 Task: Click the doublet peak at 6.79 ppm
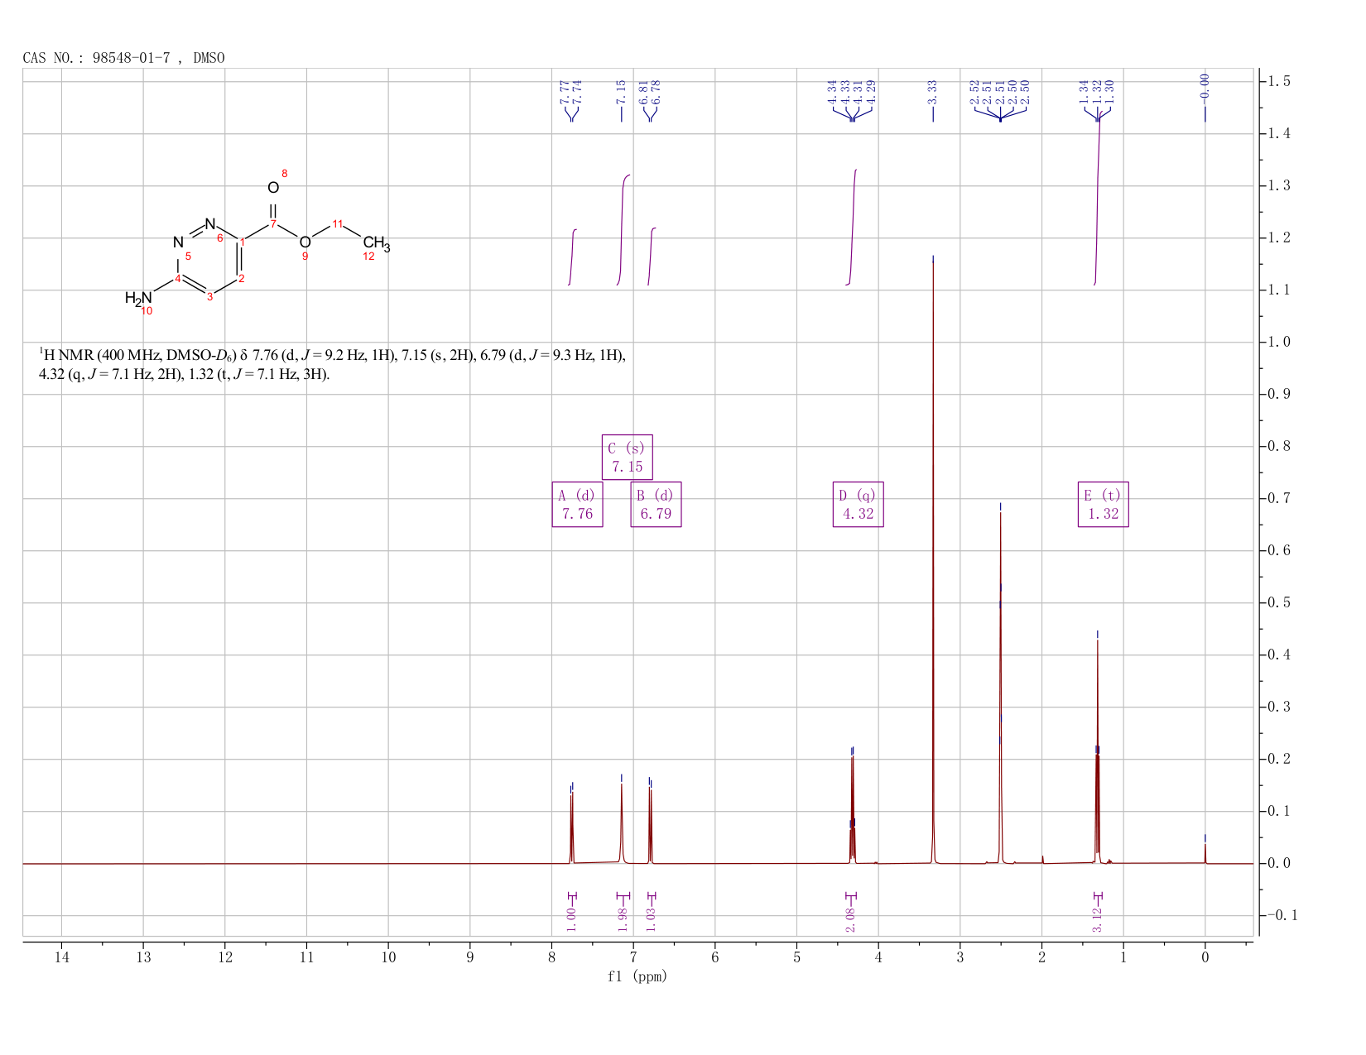pyautogui.click(x=650, y=827)
